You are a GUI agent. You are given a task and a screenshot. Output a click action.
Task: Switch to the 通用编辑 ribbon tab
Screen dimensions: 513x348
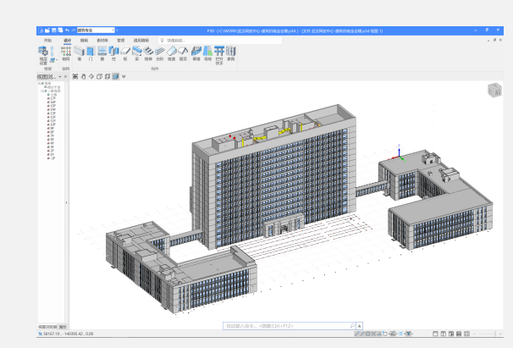(141, 41)
